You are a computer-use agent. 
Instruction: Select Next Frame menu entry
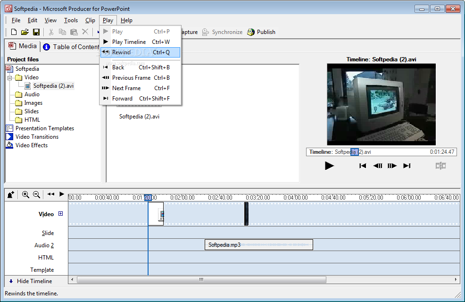click(140, 88)
